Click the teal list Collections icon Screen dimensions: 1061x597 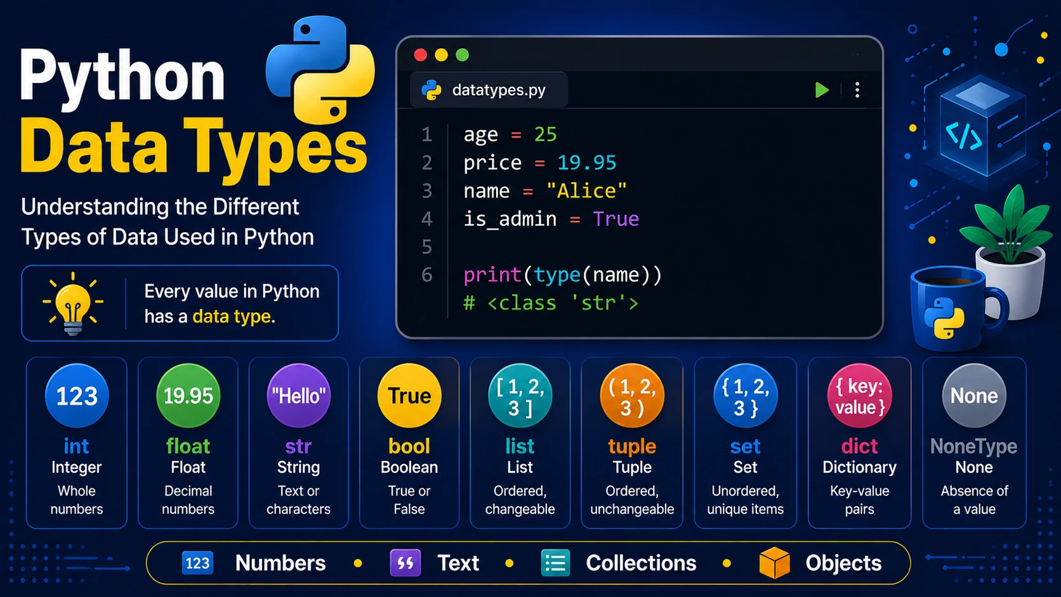coord(555,563)
